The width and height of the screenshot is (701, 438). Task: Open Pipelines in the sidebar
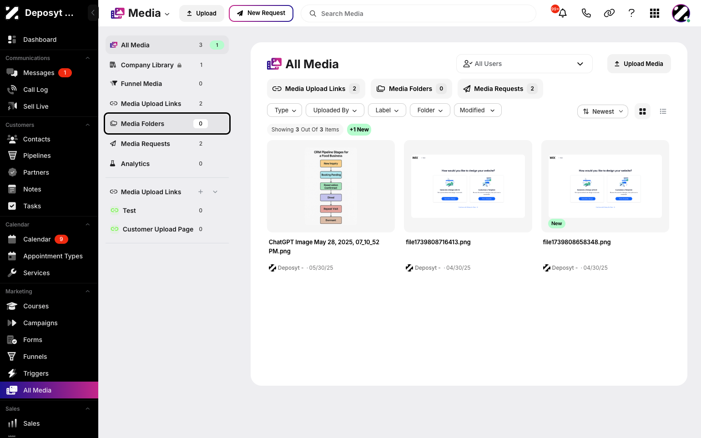(x=49, y=156)
